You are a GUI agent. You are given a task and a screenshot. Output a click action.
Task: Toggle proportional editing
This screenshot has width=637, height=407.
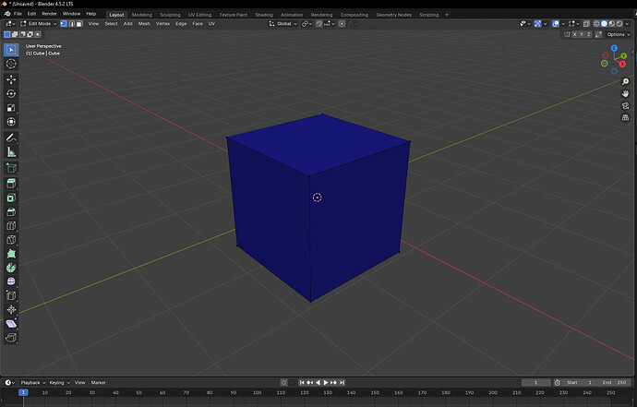342,24
